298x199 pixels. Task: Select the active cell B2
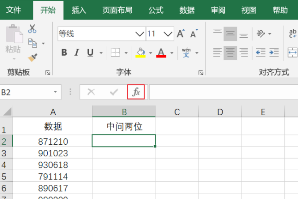(124, 141)
